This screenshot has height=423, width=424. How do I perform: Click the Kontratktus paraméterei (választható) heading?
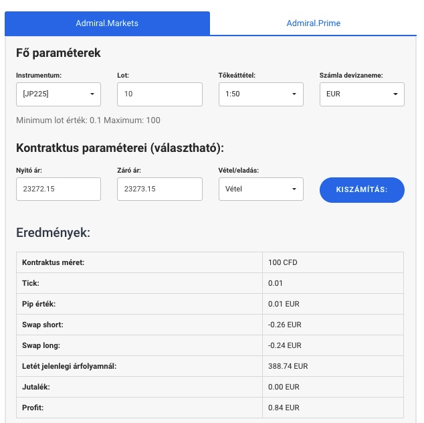(120, 148)
